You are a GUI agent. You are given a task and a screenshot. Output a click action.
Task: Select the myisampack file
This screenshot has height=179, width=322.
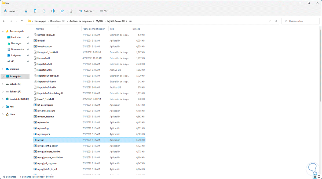tap(89, 134)
